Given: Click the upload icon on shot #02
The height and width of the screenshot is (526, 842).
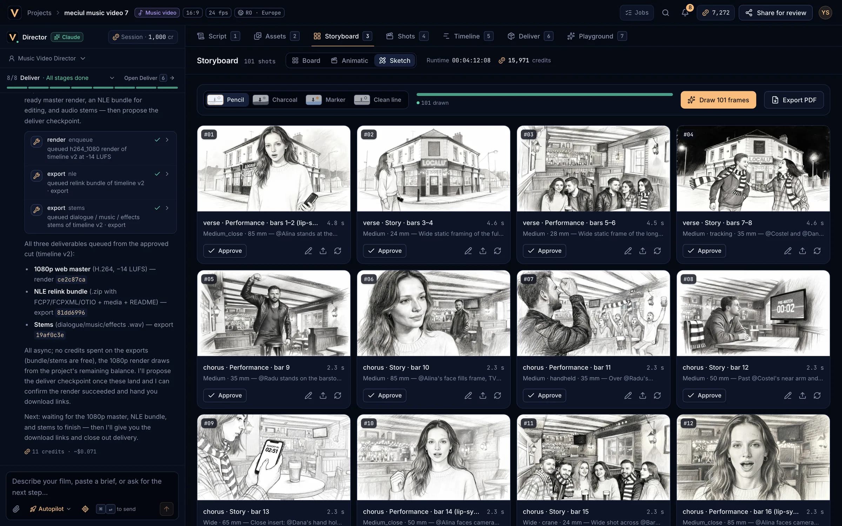Looking at the screenshot, I should pos(483,251).
